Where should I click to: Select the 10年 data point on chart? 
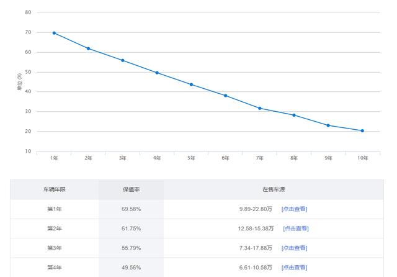(362, 131)
